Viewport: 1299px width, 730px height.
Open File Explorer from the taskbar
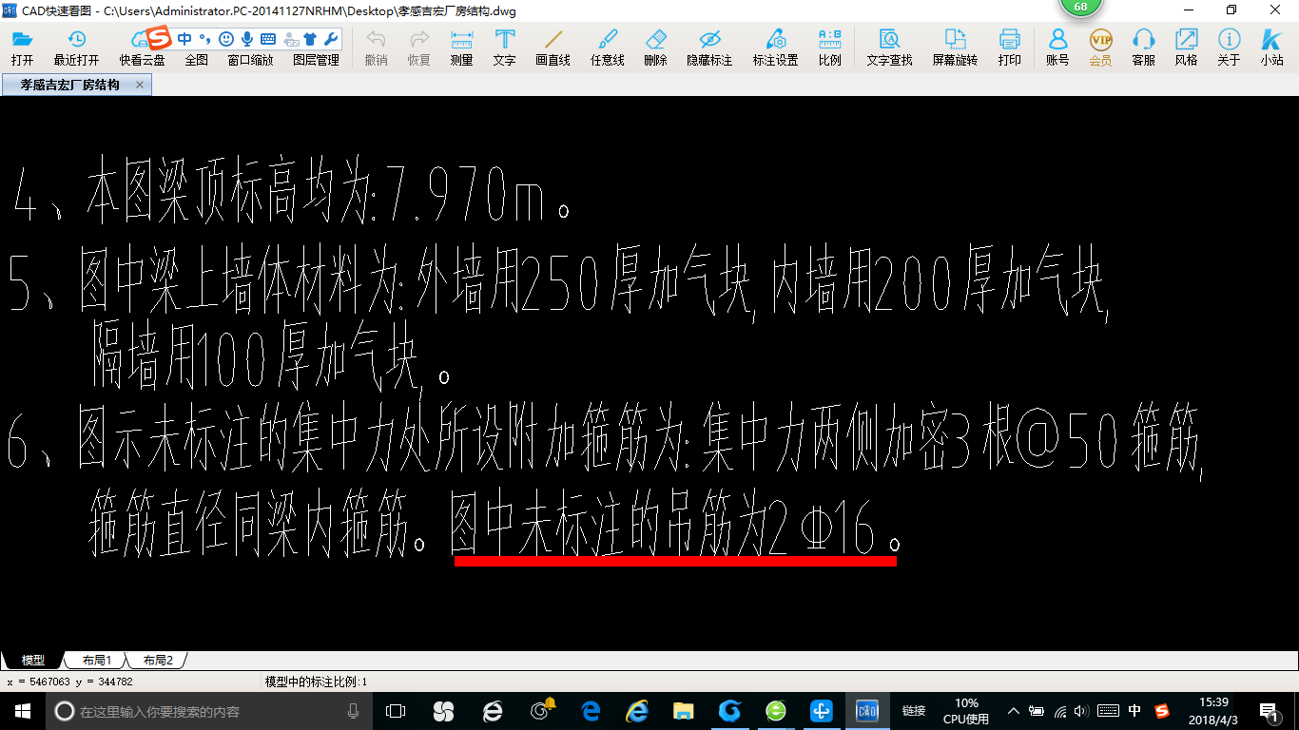click(683, 711)
